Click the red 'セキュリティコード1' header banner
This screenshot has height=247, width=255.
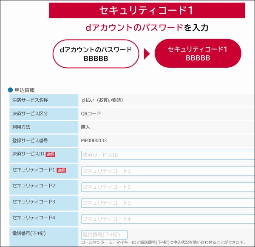tap(147, 10)
